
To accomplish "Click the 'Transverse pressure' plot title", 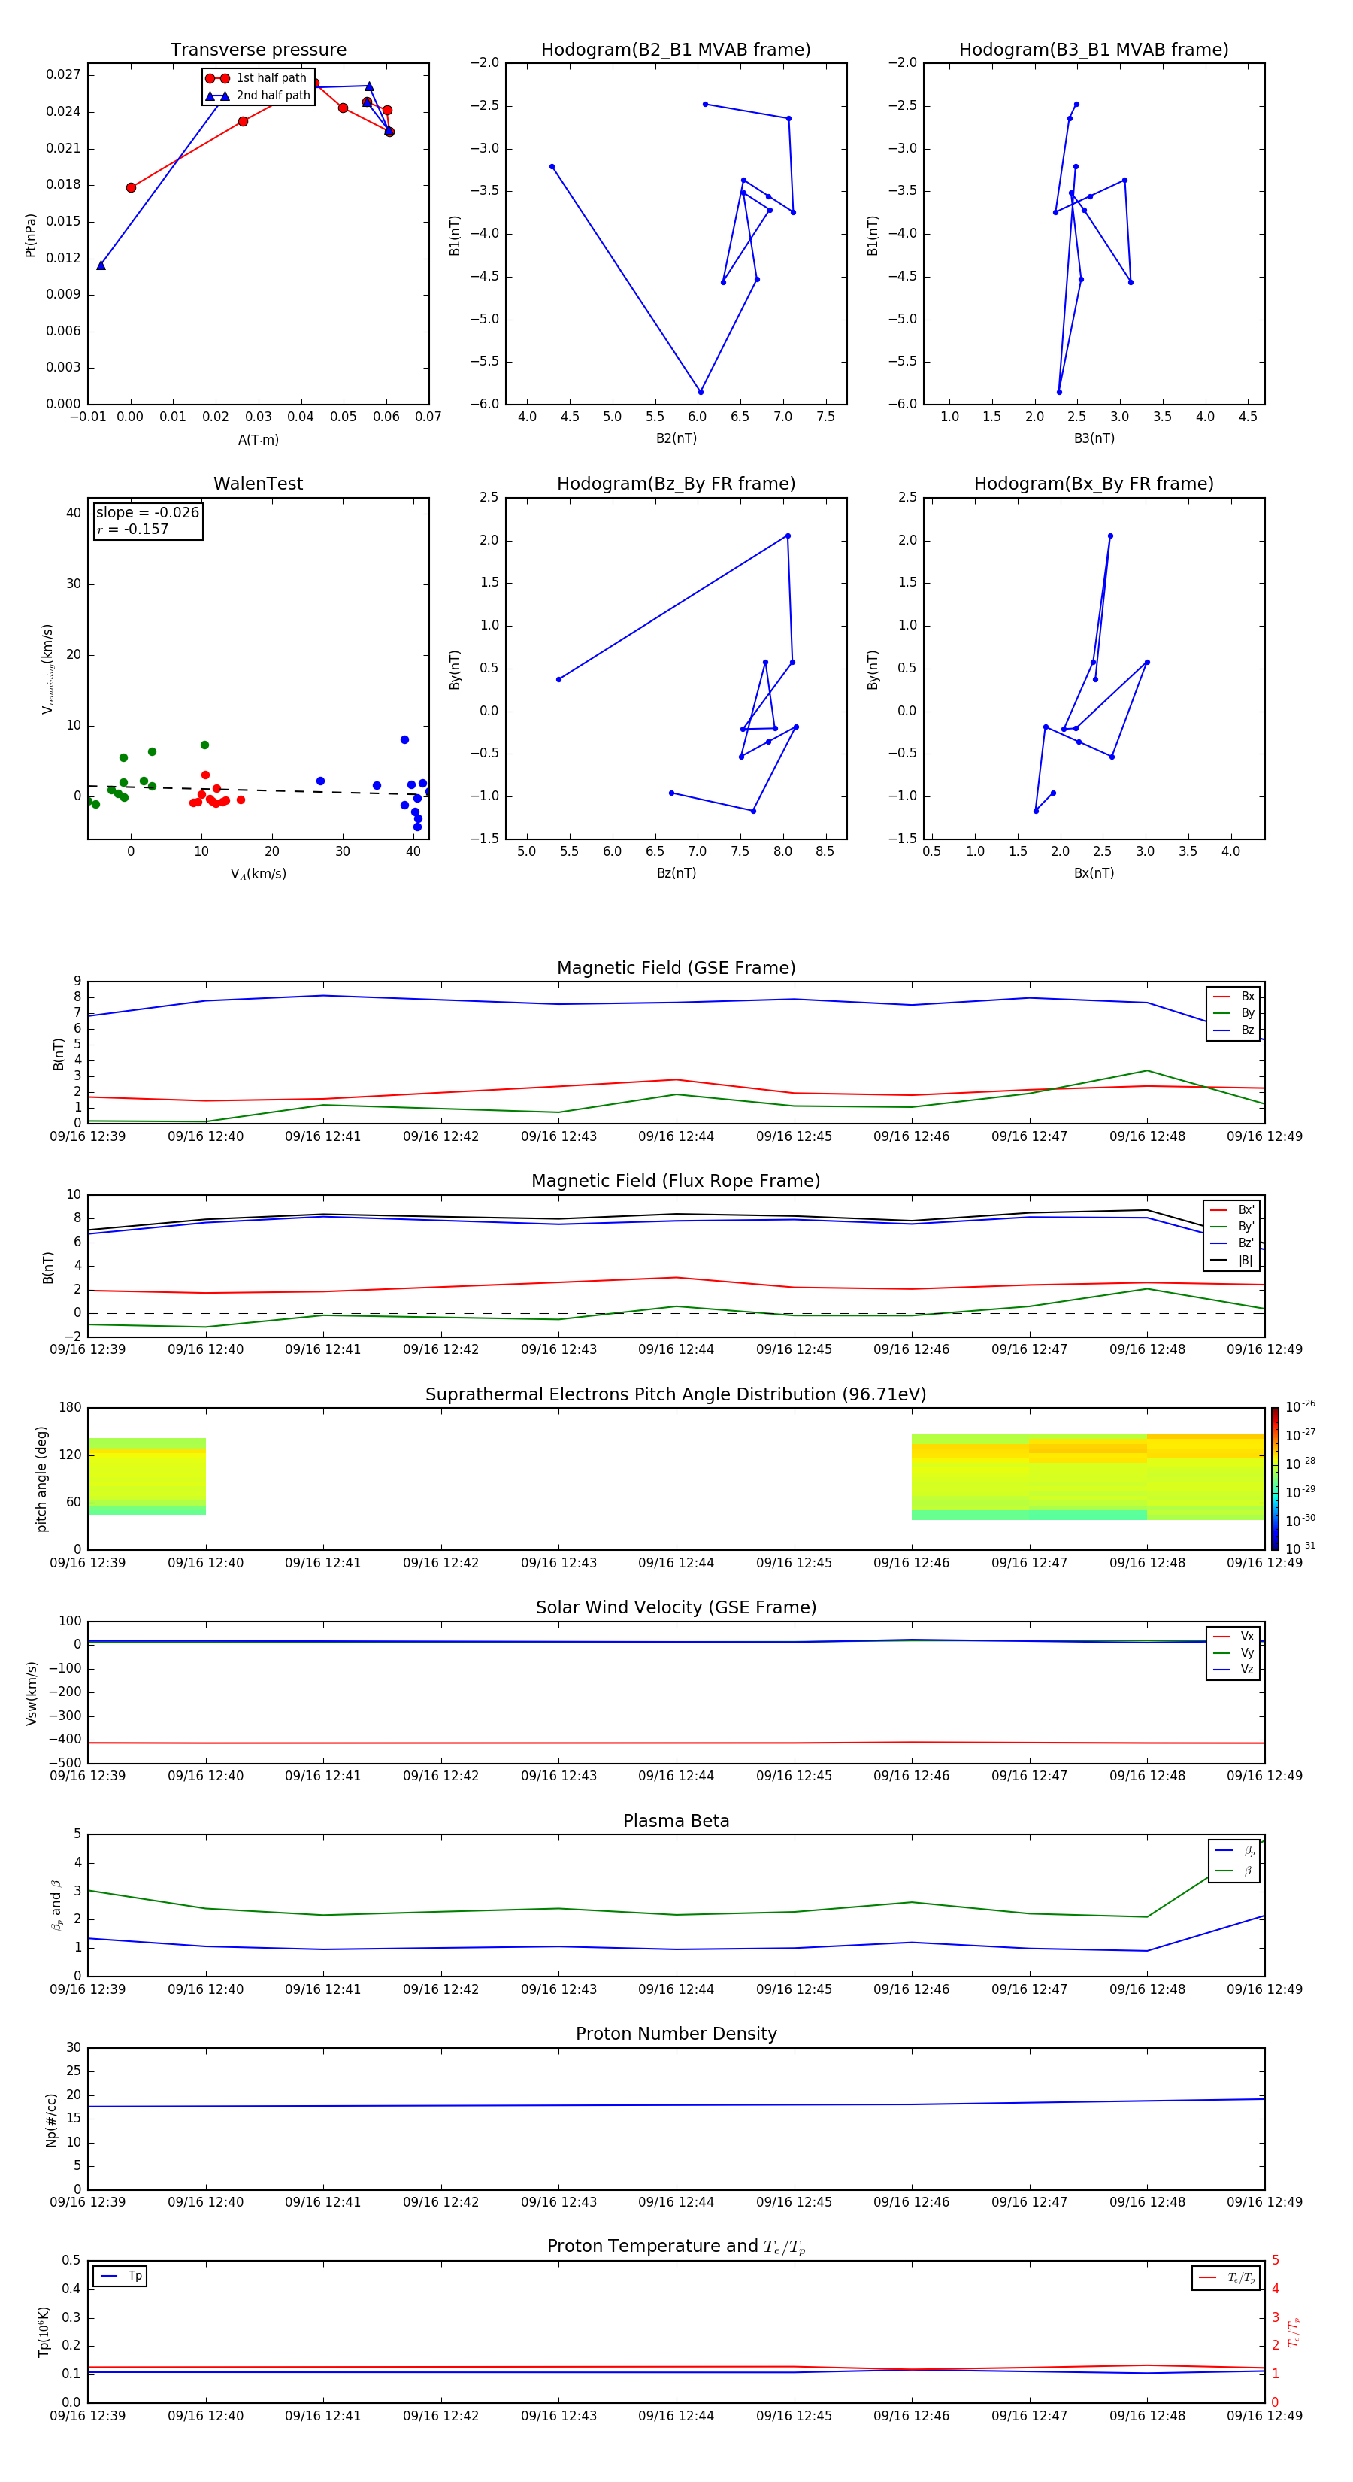I will [x=258, y=50].
